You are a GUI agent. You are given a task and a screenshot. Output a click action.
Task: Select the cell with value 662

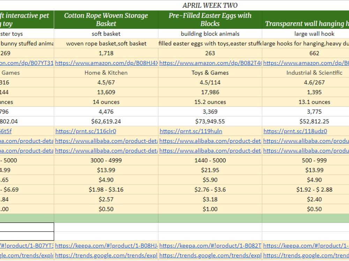[306, 53]
